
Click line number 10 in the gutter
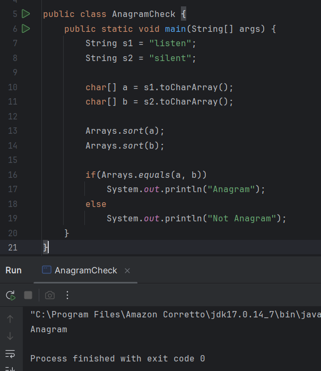pyautogui.click(x=12, y=87)
